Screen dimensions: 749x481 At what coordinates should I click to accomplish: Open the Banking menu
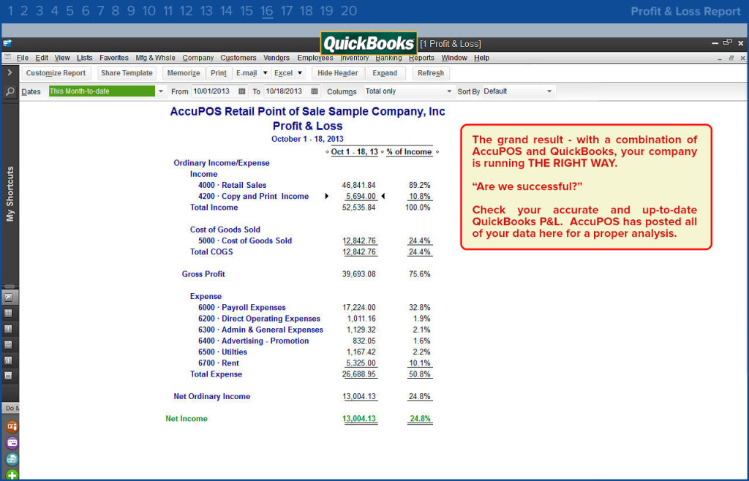click(388, 58)
